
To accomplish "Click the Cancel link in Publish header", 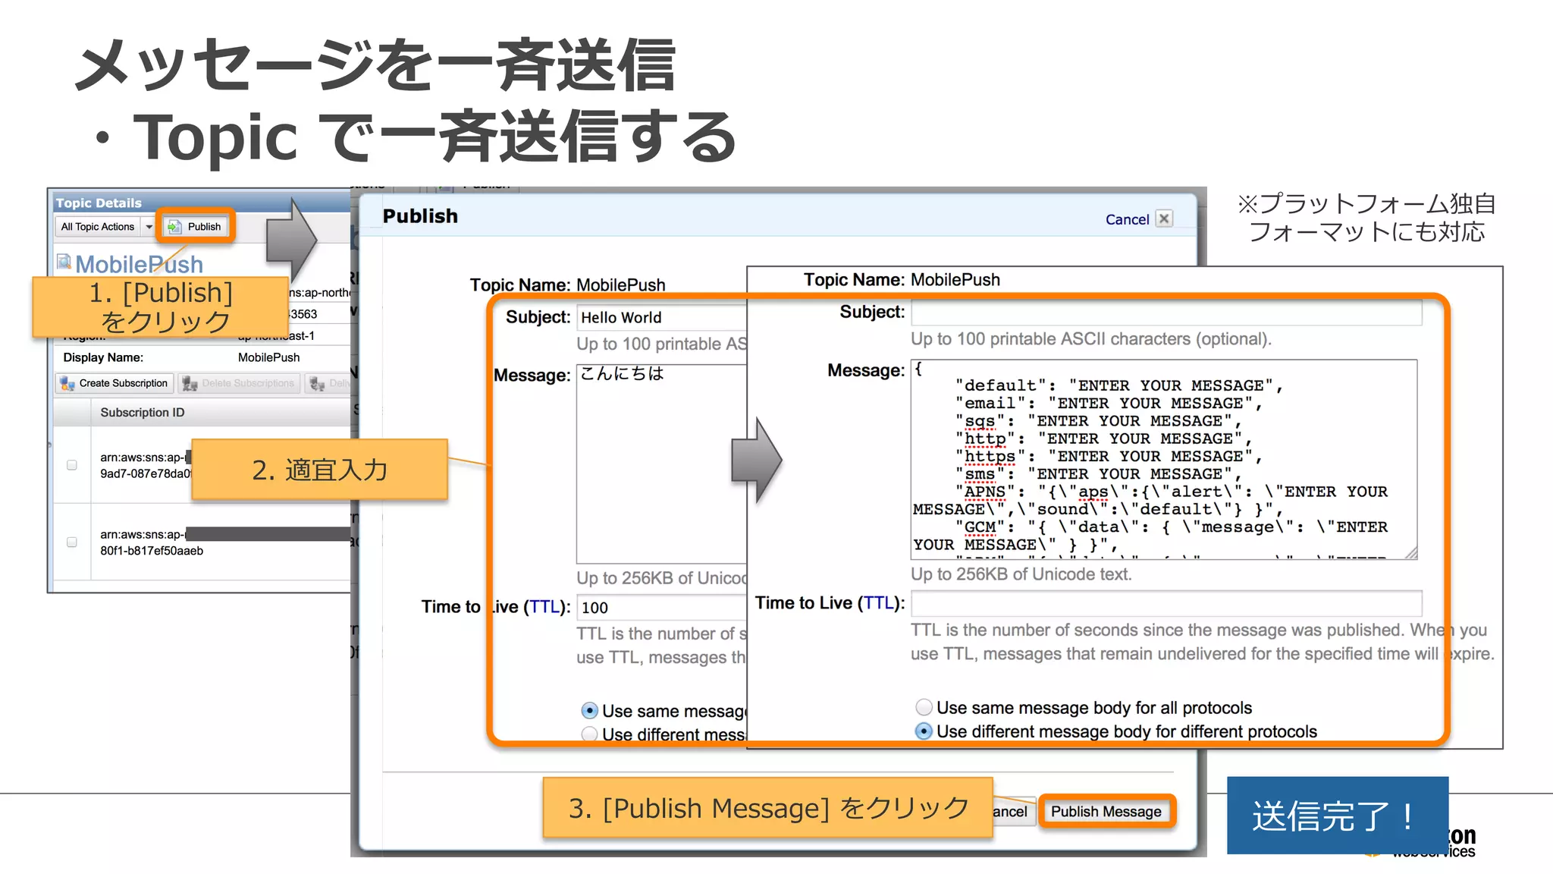I will pos(1127,220).
